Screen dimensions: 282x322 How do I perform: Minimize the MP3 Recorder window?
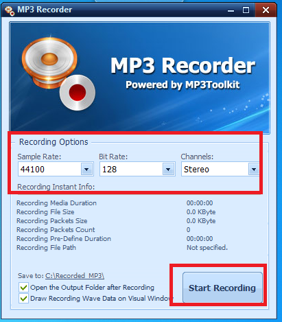click(x=231, y=10)
